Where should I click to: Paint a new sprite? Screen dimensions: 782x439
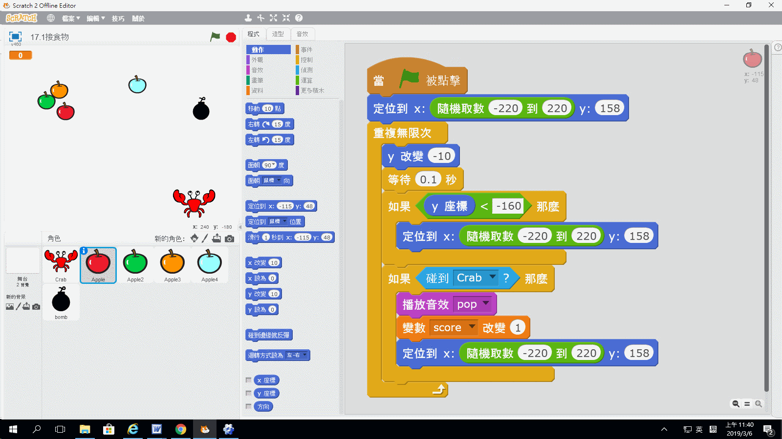point(205,238)
